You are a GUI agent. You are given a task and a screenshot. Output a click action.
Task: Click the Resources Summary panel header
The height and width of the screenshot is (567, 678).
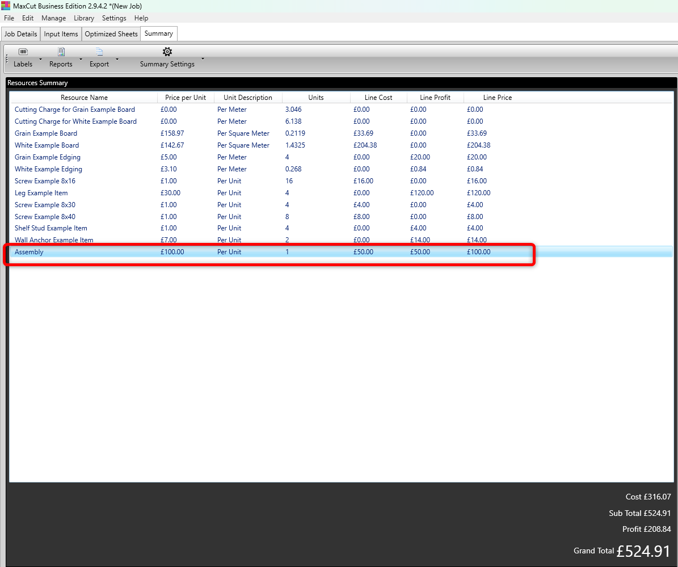341,83
